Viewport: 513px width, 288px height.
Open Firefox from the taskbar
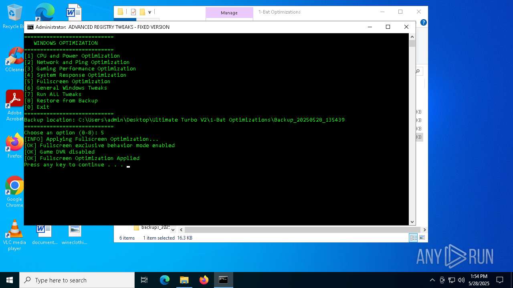coord(204,280)
